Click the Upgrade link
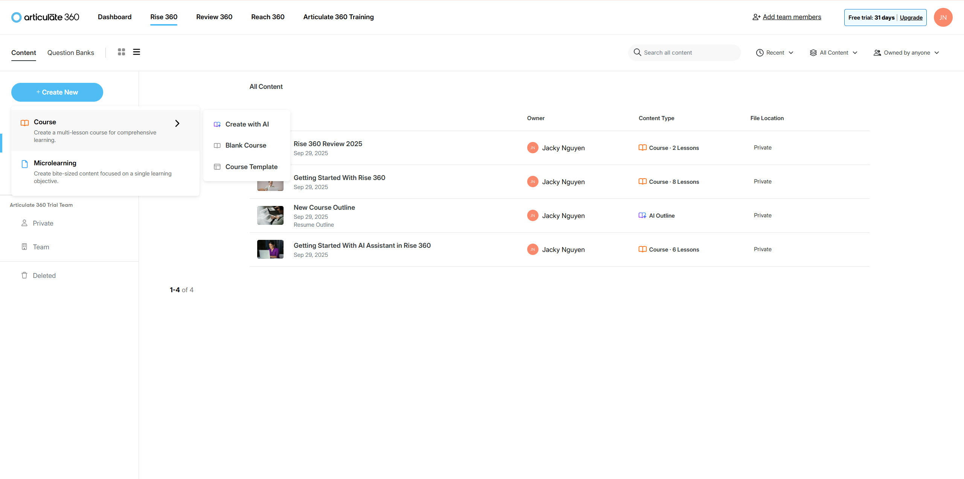The image size is (964, 479). [x=911, y=18]
